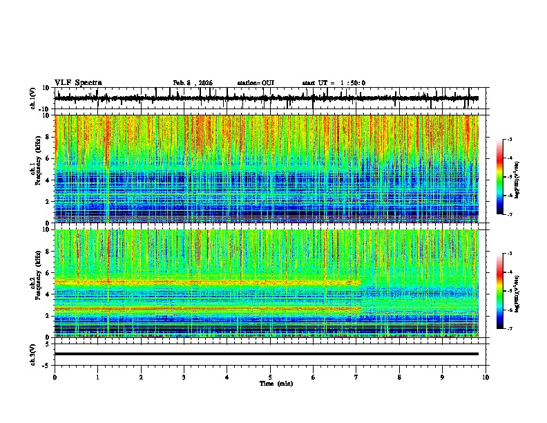Click the time axis tick label '1'

click(97, 377)
